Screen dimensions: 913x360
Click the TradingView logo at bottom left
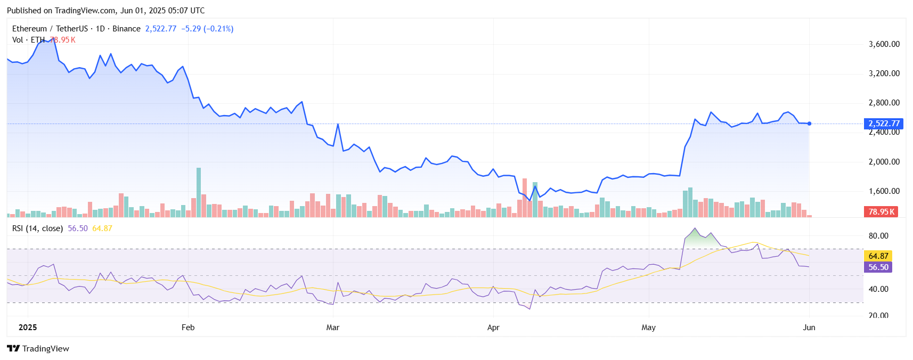tap(38, 348)
